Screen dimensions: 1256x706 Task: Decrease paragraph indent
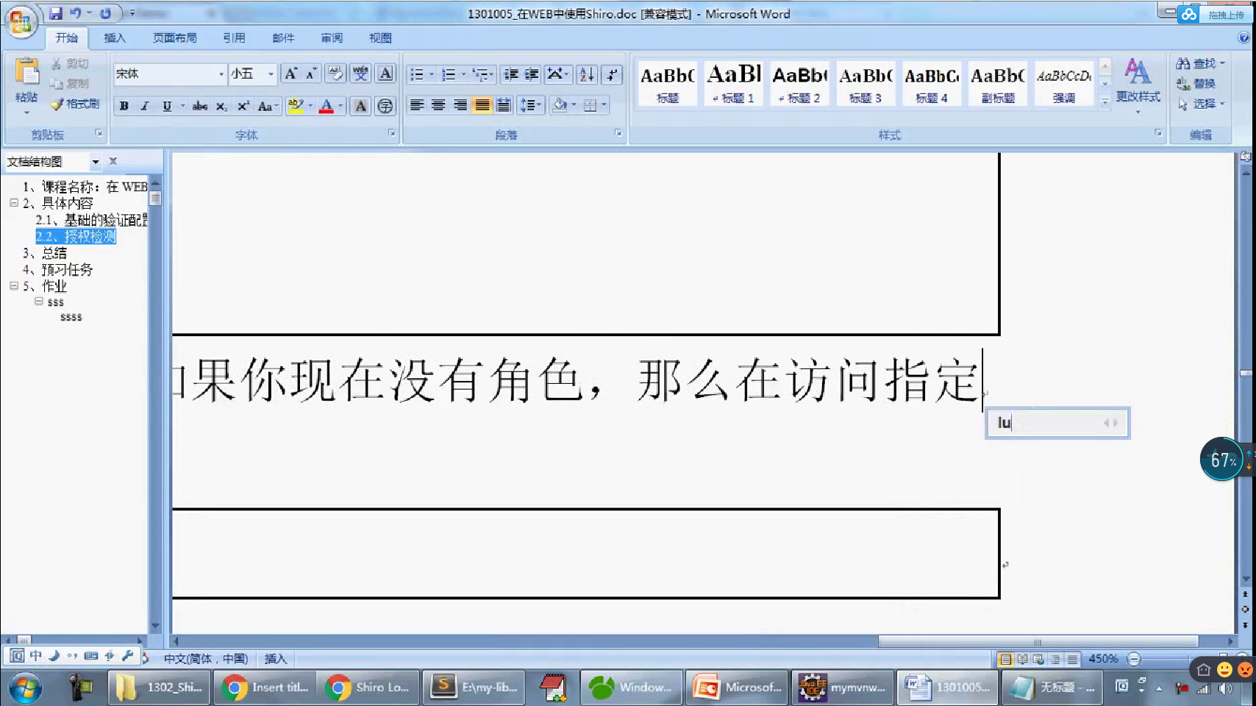pos(511,74)
